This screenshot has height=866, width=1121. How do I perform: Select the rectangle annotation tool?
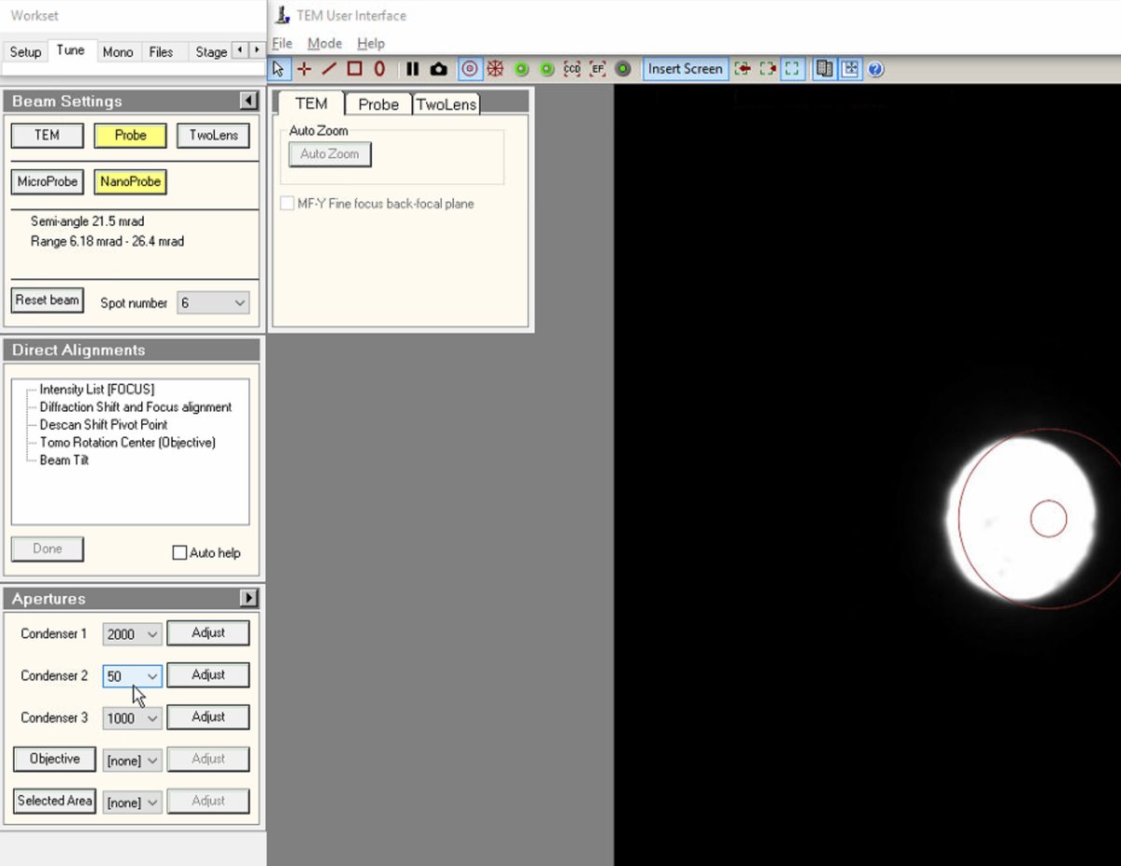coord(353,68)
